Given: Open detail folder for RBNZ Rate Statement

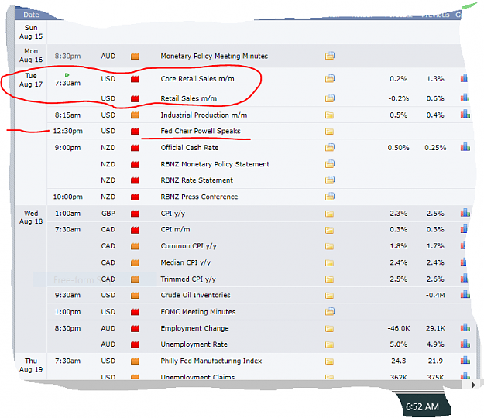Looking at the screenshot, I should (x=329, y=180).
